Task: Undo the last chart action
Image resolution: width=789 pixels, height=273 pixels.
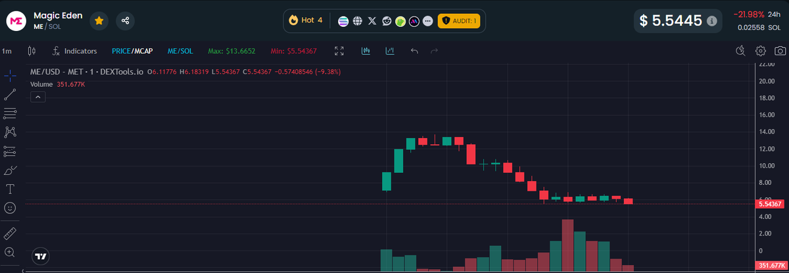Action: pyautogui.click(x=414, y=51)
